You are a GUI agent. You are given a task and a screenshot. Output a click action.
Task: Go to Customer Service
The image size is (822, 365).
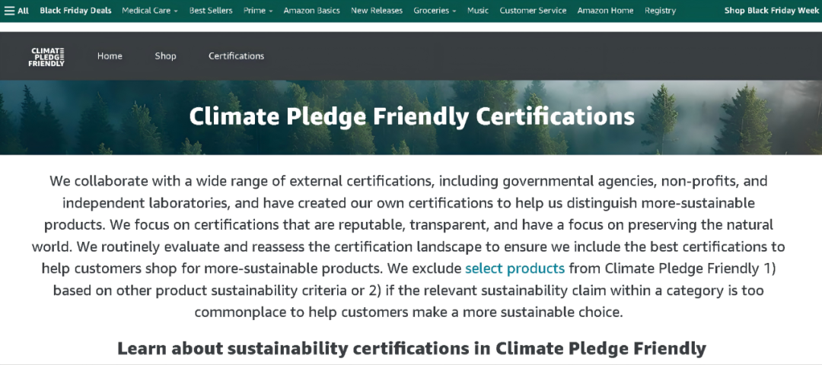pos(533,11)
